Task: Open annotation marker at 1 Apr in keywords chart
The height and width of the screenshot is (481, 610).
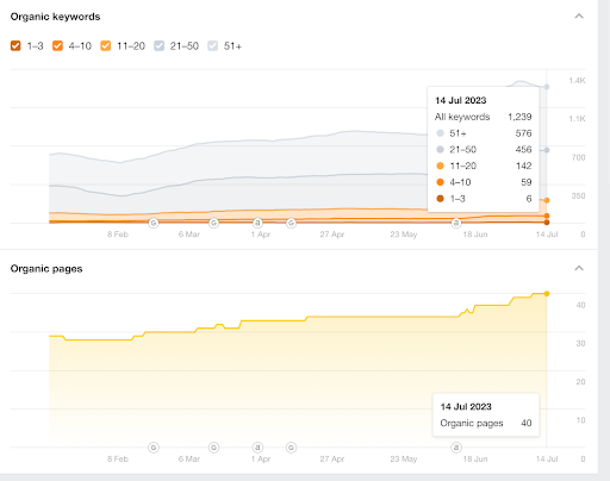Action: click(x=258, y=223)
